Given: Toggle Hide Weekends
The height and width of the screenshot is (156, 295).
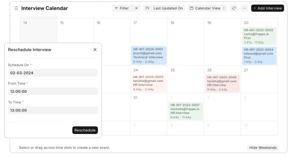Looking at the screenshot, I should click(x=263, y=148).
